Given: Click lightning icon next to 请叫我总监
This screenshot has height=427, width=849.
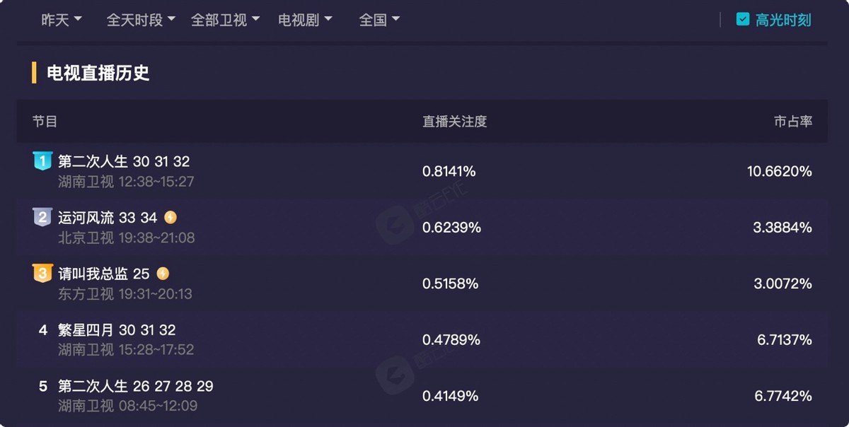Looking at the screenshot, I should point(163,273).
